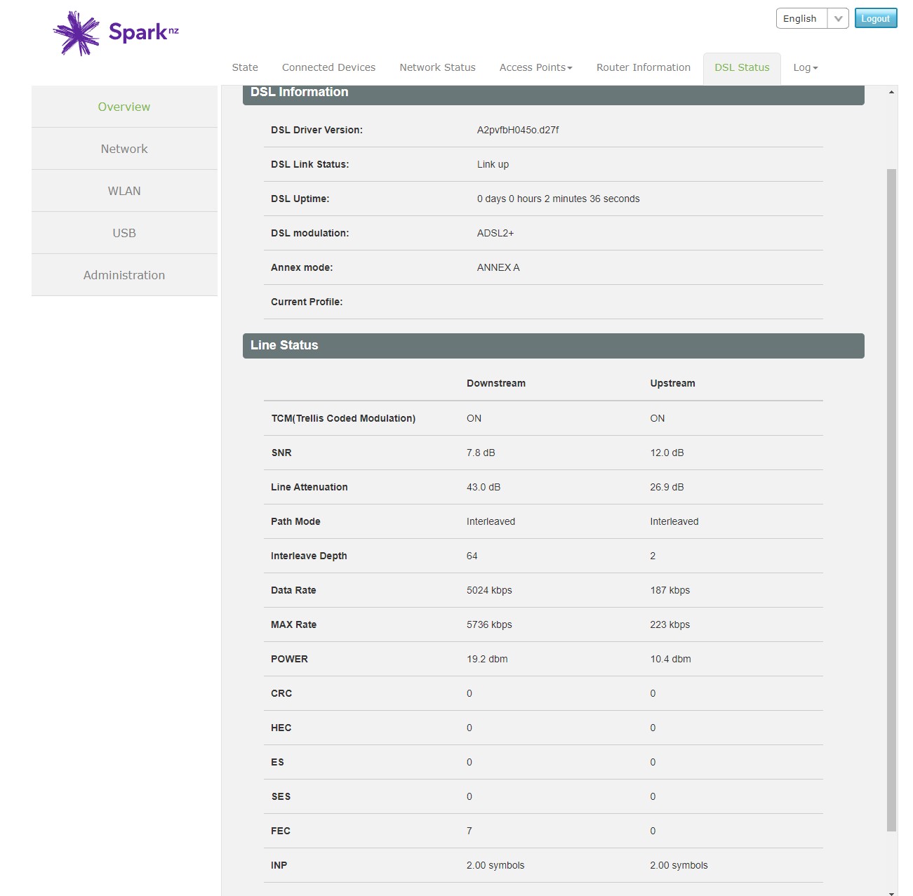Screen dimensions: 913x896
Task: Open Administration in the sidebar
Action: pyautogui.click(x=124, y=275)
